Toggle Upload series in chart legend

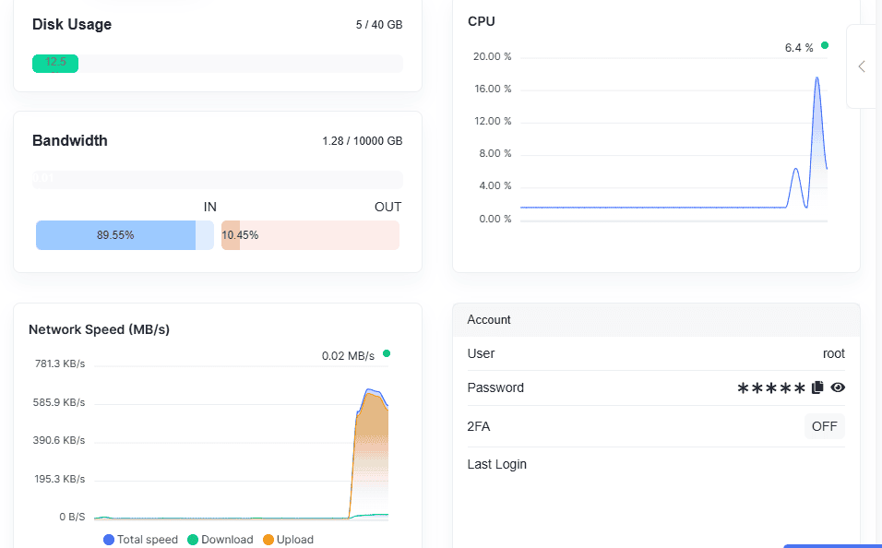288,539
